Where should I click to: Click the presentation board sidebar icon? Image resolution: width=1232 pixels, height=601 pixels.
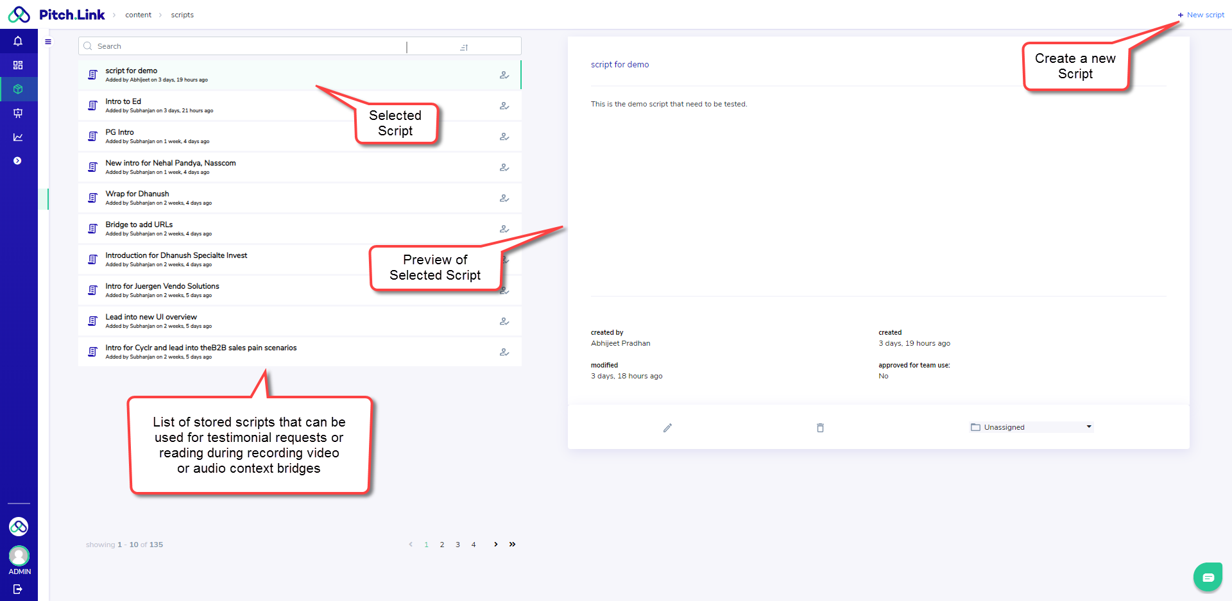click(18, 113)
